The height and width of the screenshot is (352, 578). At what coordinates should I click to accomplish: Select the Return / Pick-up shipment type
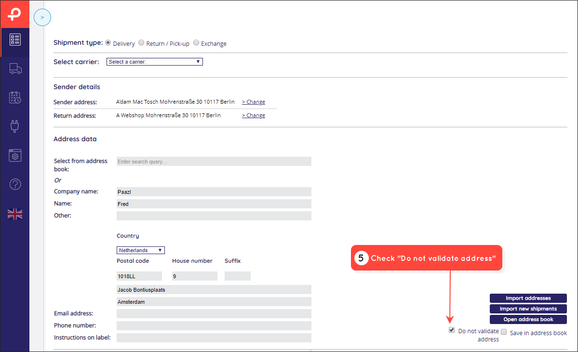coord(141,43)
